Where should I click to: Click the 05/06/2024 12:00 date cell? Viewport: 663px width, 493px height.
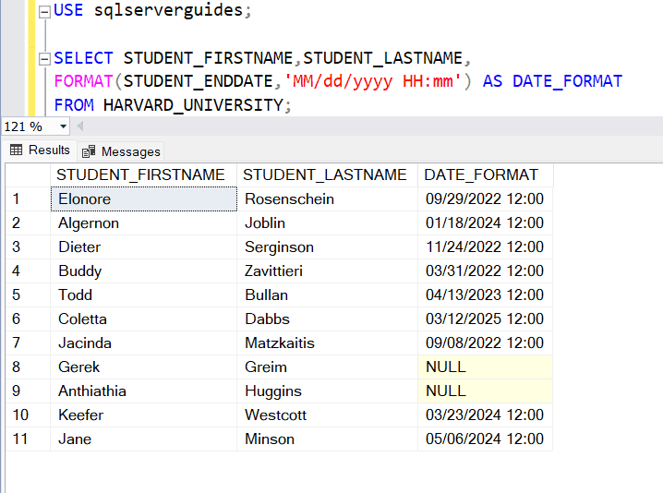[485, 439]
